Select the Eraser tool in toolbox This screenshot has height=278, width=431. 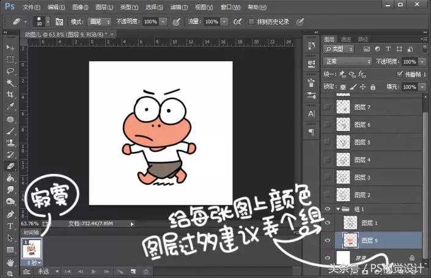point(10,166)
